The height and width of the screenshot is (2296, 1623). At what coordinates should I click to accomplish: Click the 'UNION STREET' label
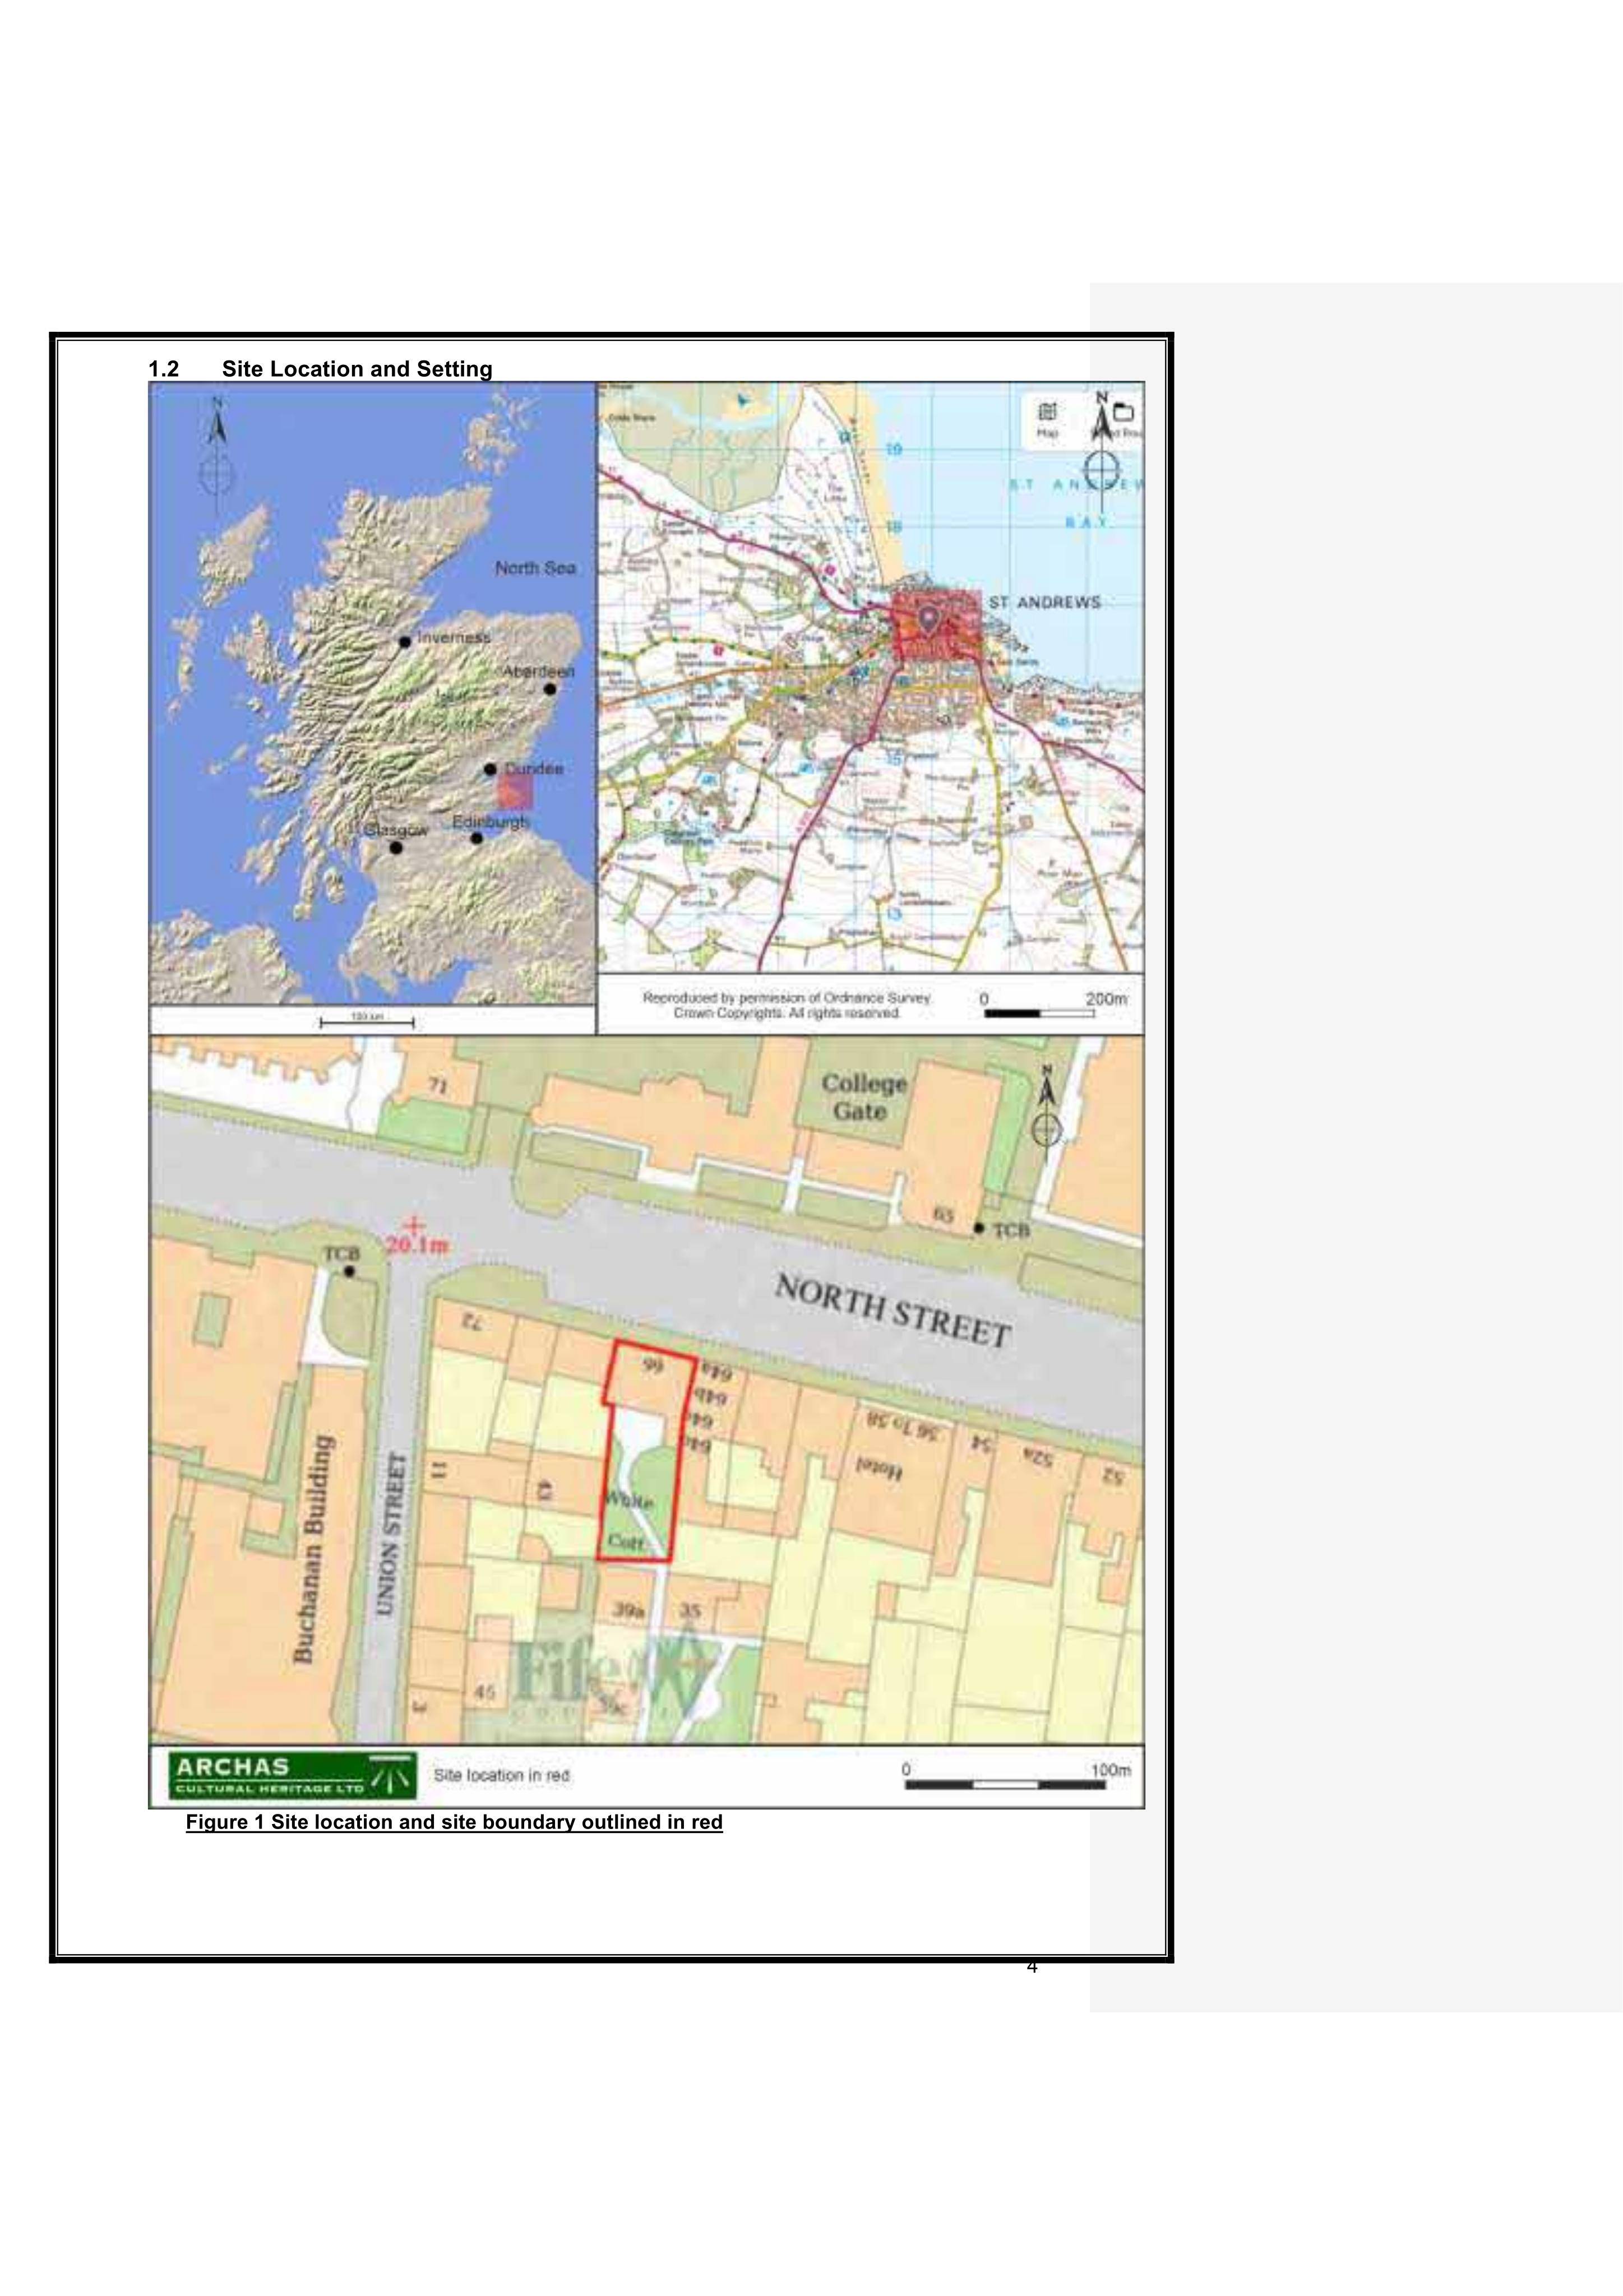pyautogui.click(x=392, y=1533)
